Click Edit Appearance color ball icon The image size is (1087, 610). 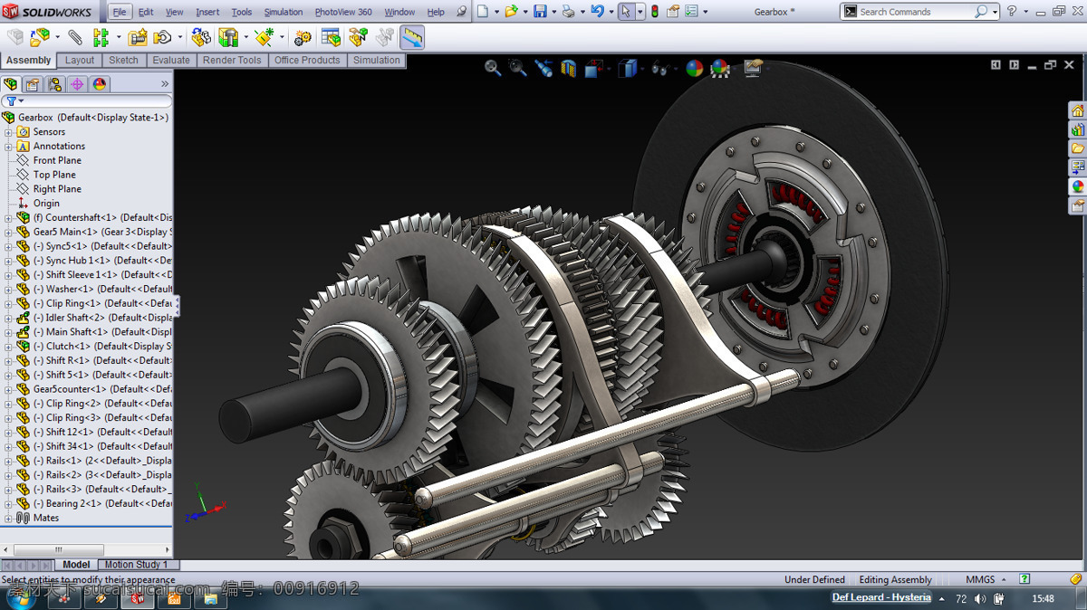tap(694, 68)
